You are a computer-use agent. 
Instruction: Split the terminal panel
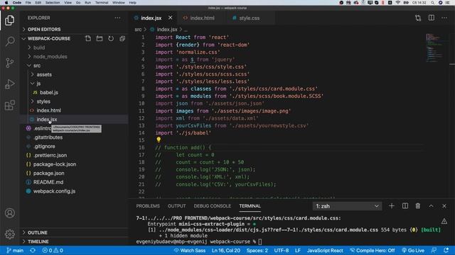tap(405, 206)
